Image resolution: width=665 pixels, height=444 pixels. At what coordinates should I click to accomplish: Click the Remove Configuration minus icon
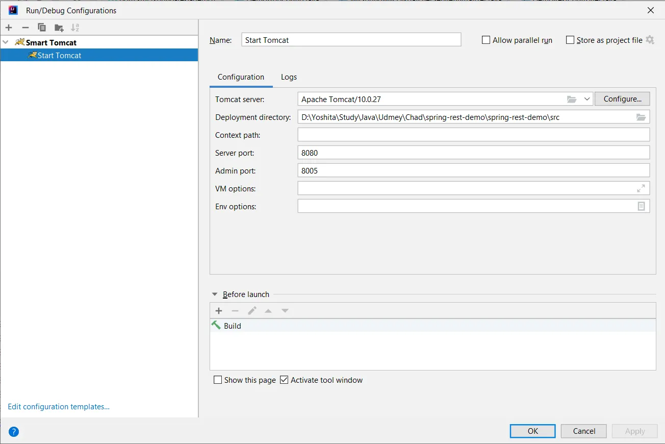coord(25,28)
